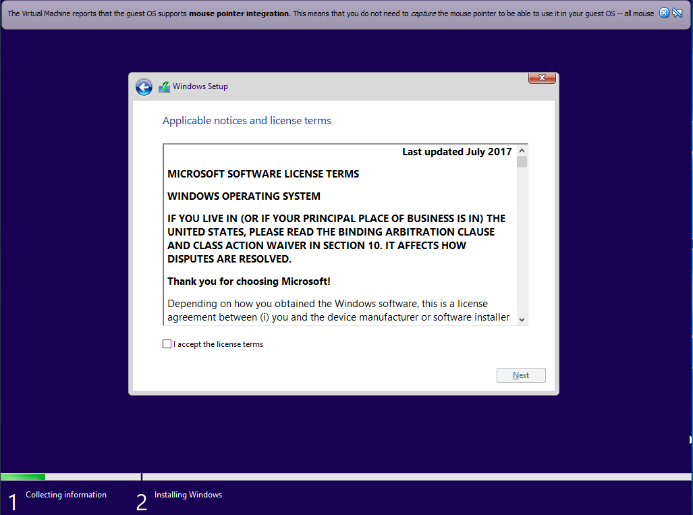The width and height of the screenshot is (693, 515).
Task: Click the Windows Setup title text
Action: click(x=200, y=86)
